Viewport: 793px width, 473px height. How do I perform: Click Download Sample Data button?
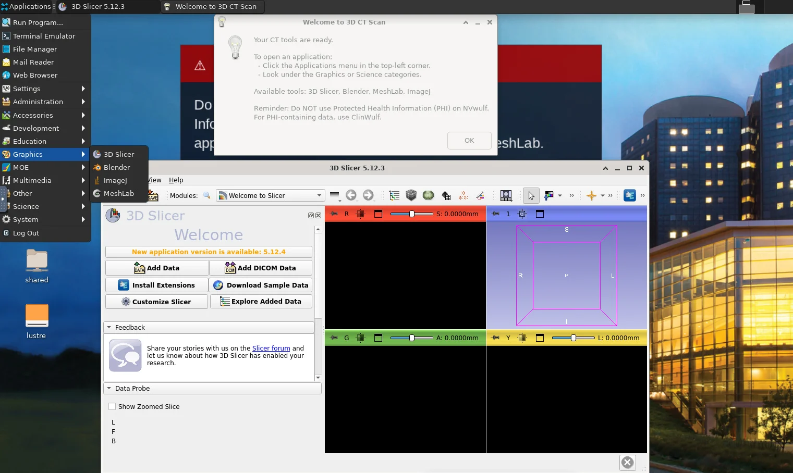(261, 285)
